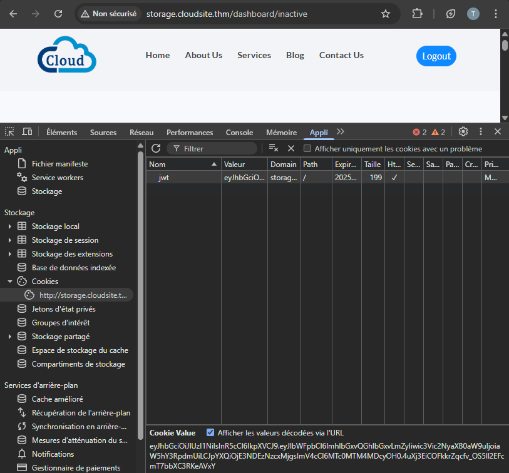Open the Chrome profile avatar
509x473 pixels.
click(473, 14)
